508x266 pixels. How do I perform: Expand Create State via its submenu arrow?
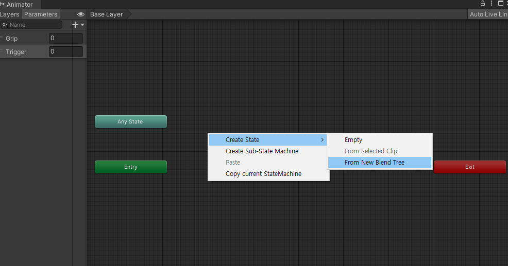point(322,140)
